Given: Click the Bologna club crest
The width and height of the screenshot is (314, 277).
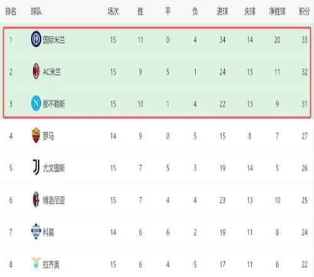Looking at the screenshot, I should tap(36, 200).
